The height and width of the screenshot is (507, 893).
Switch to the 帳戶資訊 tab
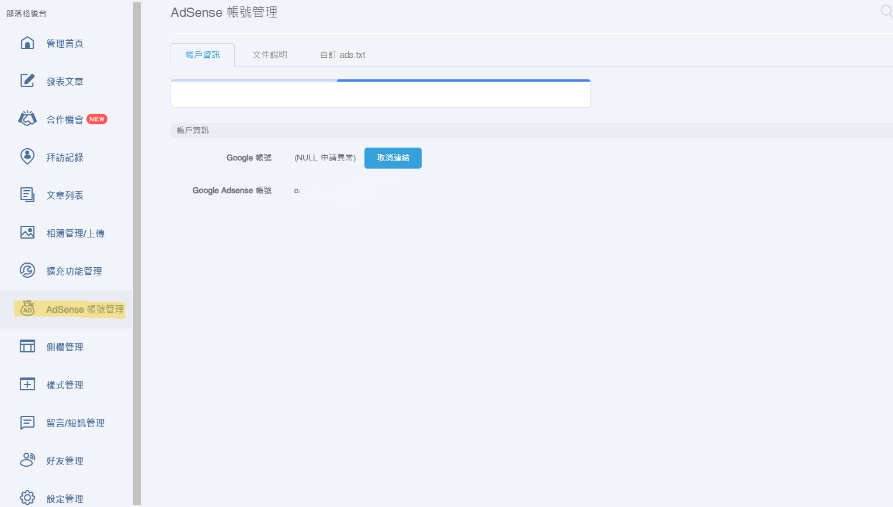point(203,55)
